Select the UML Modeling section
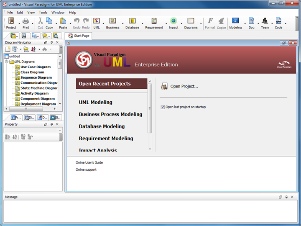Viewport: 301px width, 226px height. click(96, 102)
